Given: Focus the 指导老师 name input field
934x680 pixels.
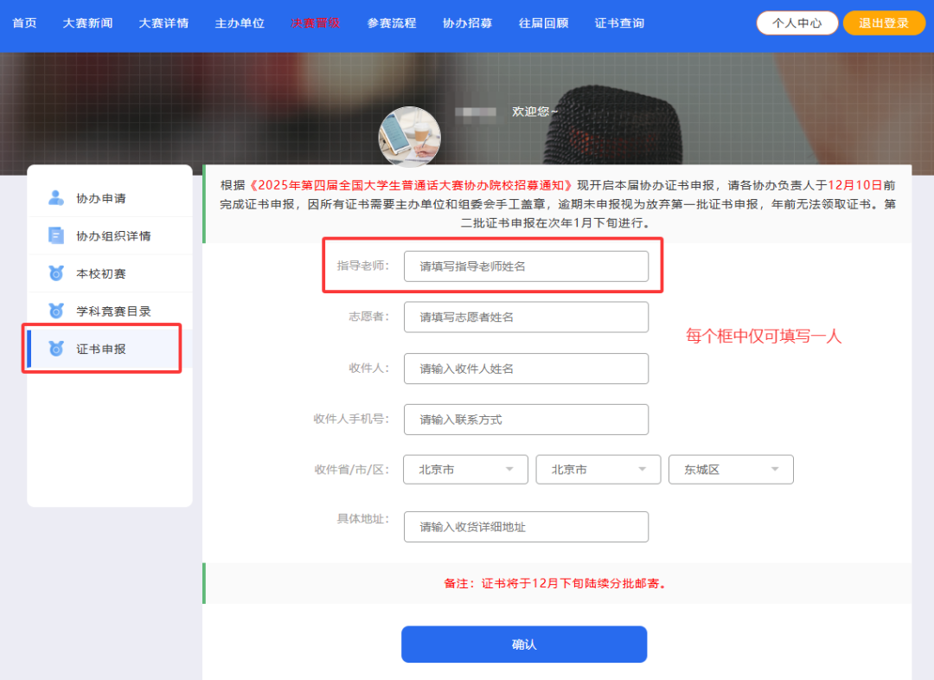Looking at the screenshot, I should pyautogui.click(x=526, y=266).
